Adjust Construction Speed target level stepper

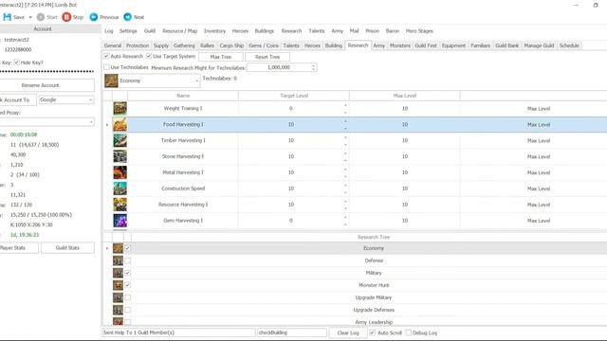pos(345,188)
